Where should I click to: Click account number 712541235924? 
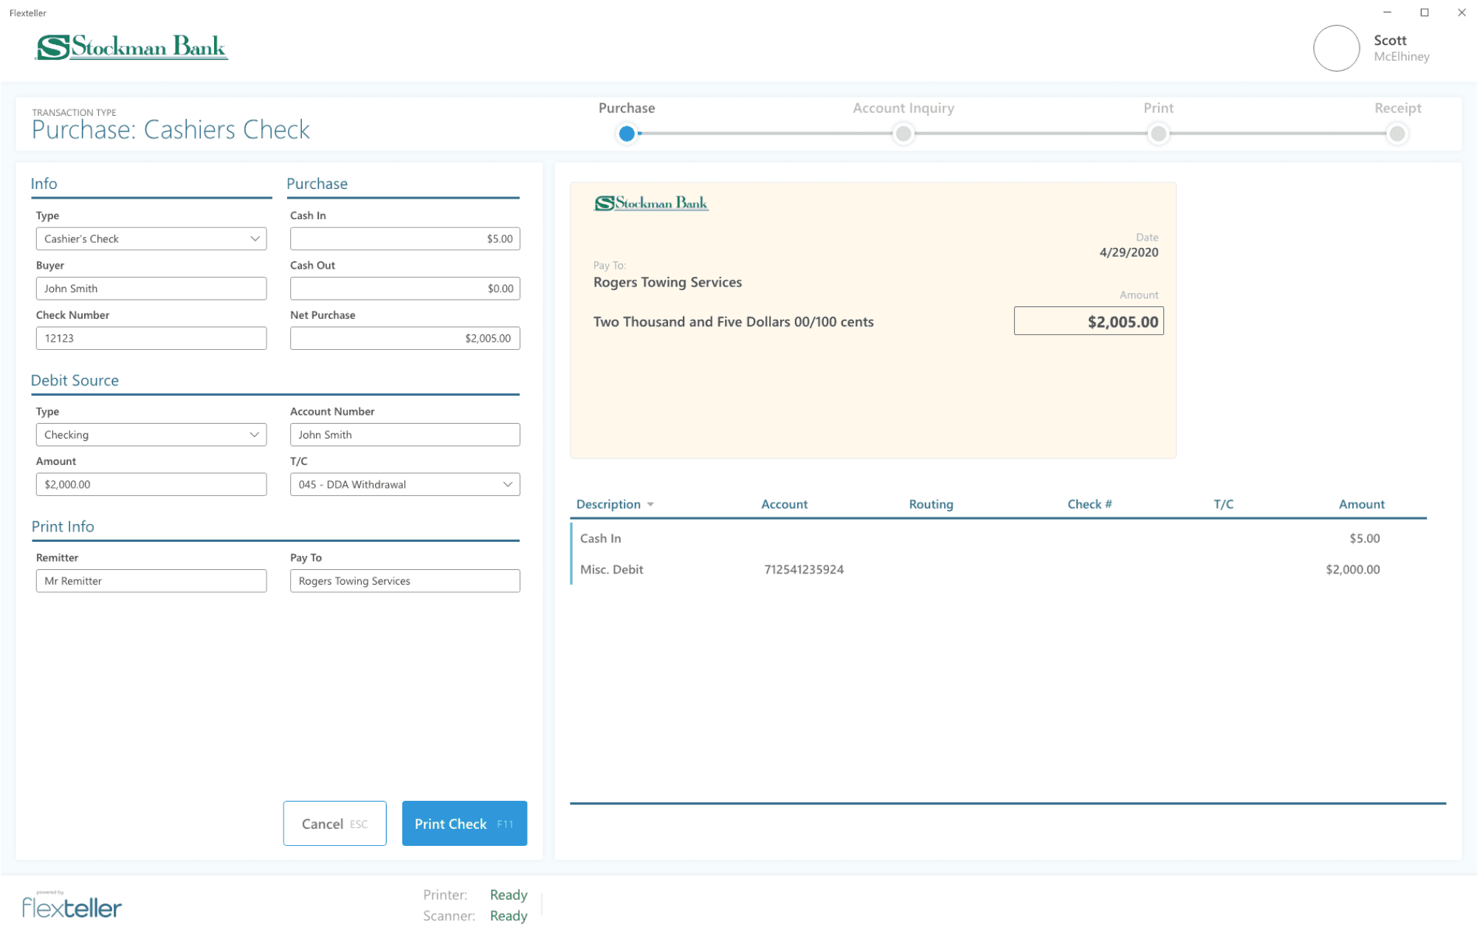coord(804,569)
